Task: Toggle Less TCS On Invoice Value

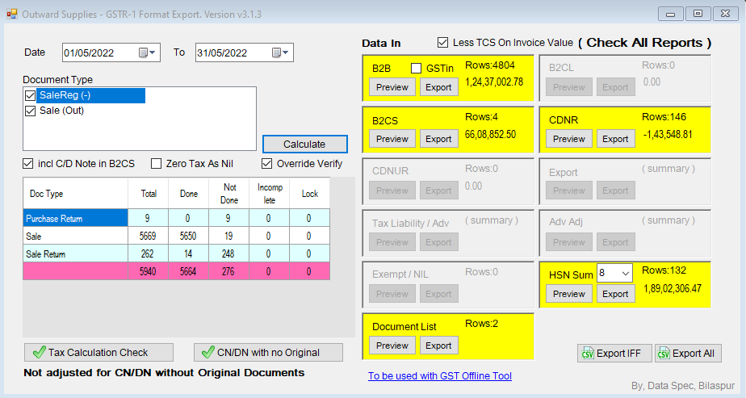Action: point(443,42)
